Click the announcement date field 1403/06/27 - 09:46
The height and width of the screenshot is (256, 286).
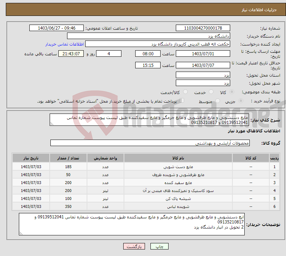[x=57, y=28]
